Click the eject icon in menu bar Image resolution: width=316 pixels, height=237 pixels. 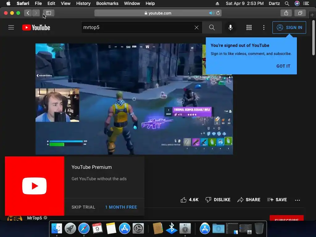217,3
